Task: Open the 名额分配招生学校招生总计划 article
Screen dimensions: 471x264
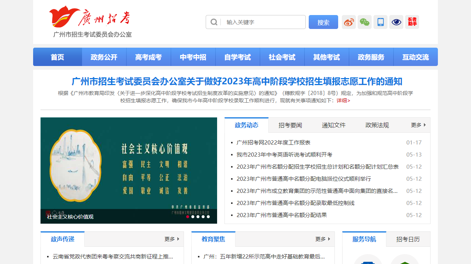Action: [x=318, y=167]
